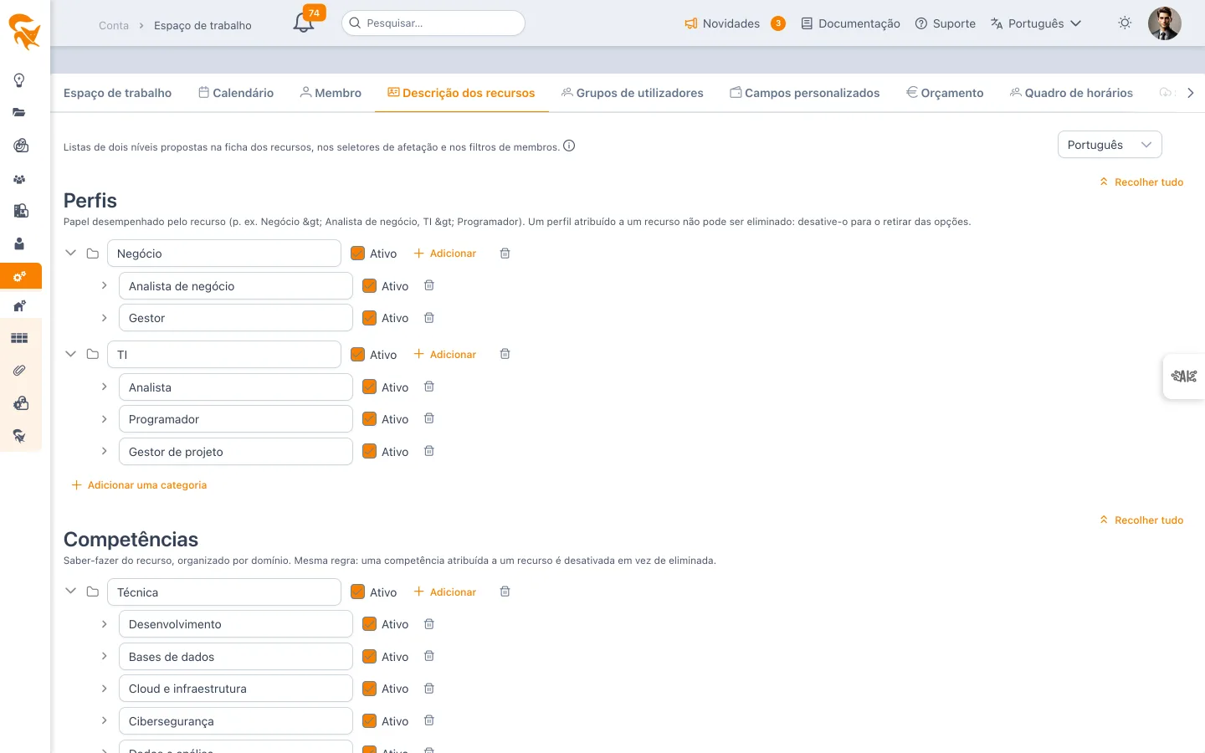Switch to the Calendário tab
Viewport: 1205px width, 753px height.
[x=236, y=93]
